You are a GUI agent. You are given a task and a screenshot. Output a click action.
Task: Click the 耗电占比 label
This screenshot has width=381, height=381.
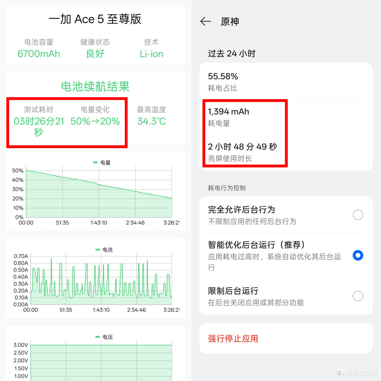coord(222,88)
